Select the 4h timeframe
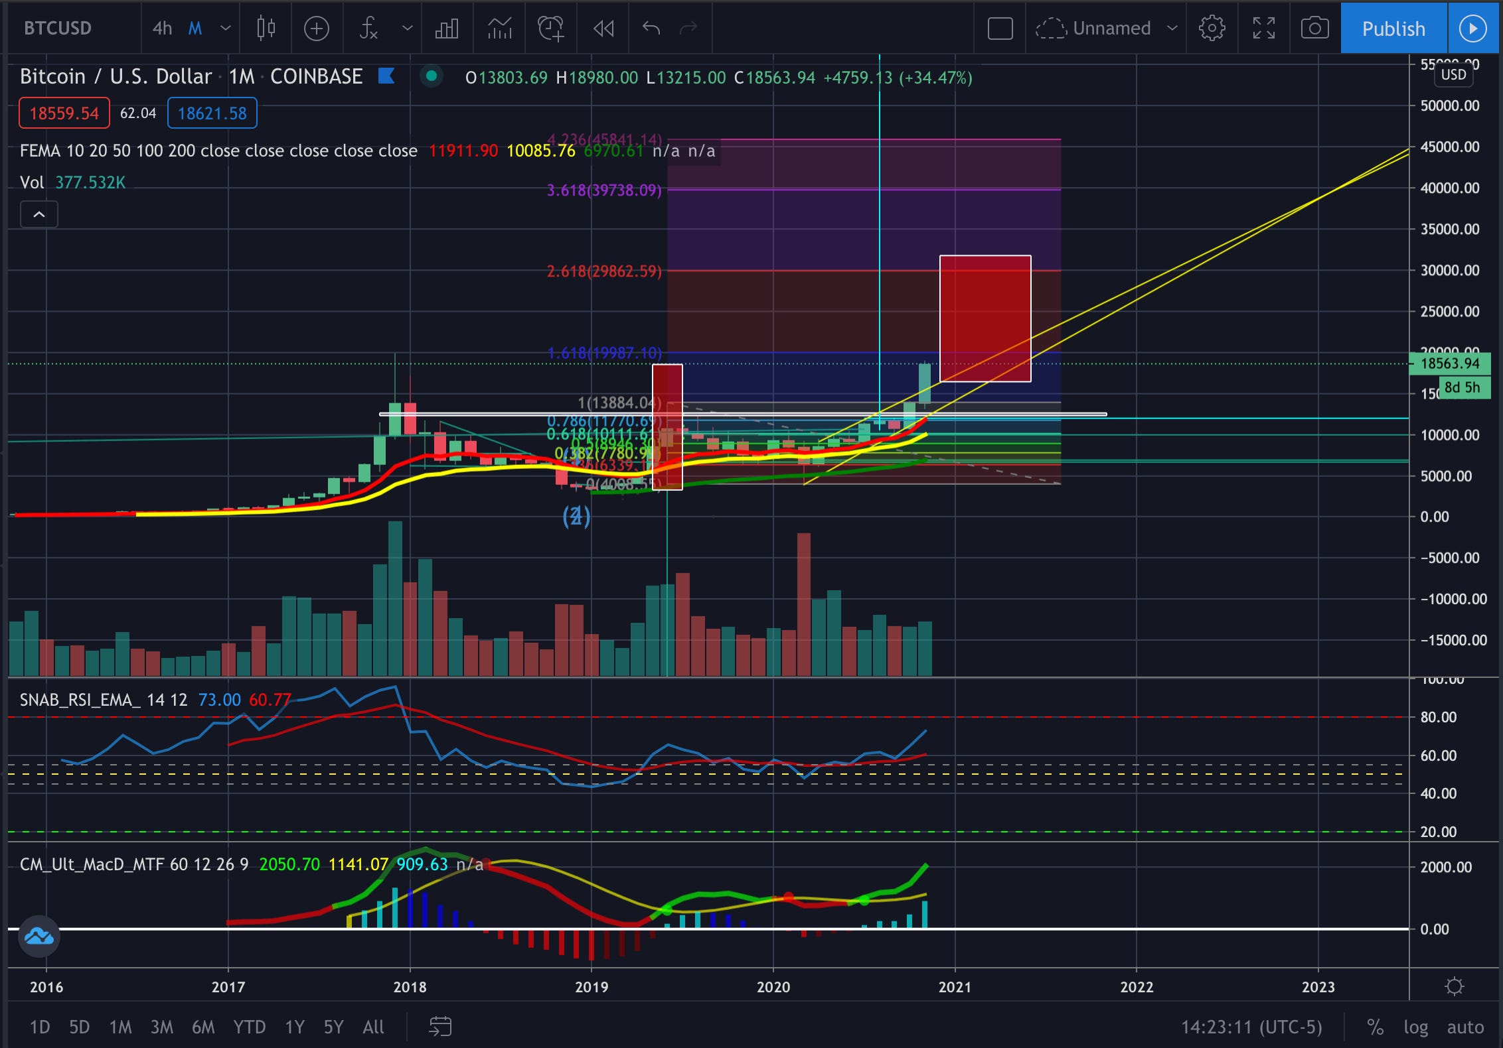The width and height of the screenshot is (1503, 1048). tap(162, 28)
